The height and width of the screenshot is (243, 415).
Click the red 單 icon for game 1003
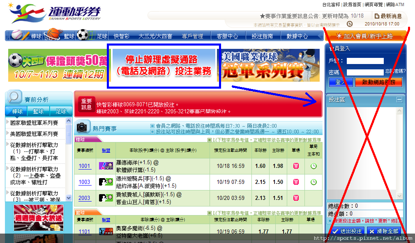coord(296,182)
